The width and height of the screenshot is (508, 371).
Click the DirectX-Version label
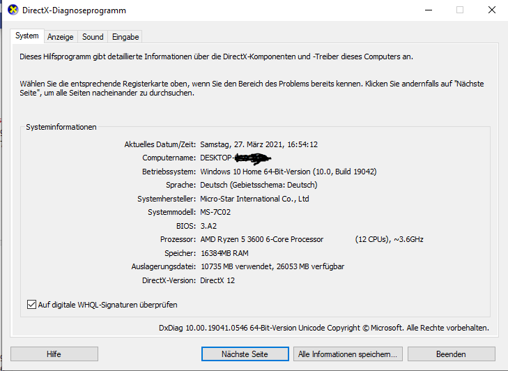tap(169, 280)
